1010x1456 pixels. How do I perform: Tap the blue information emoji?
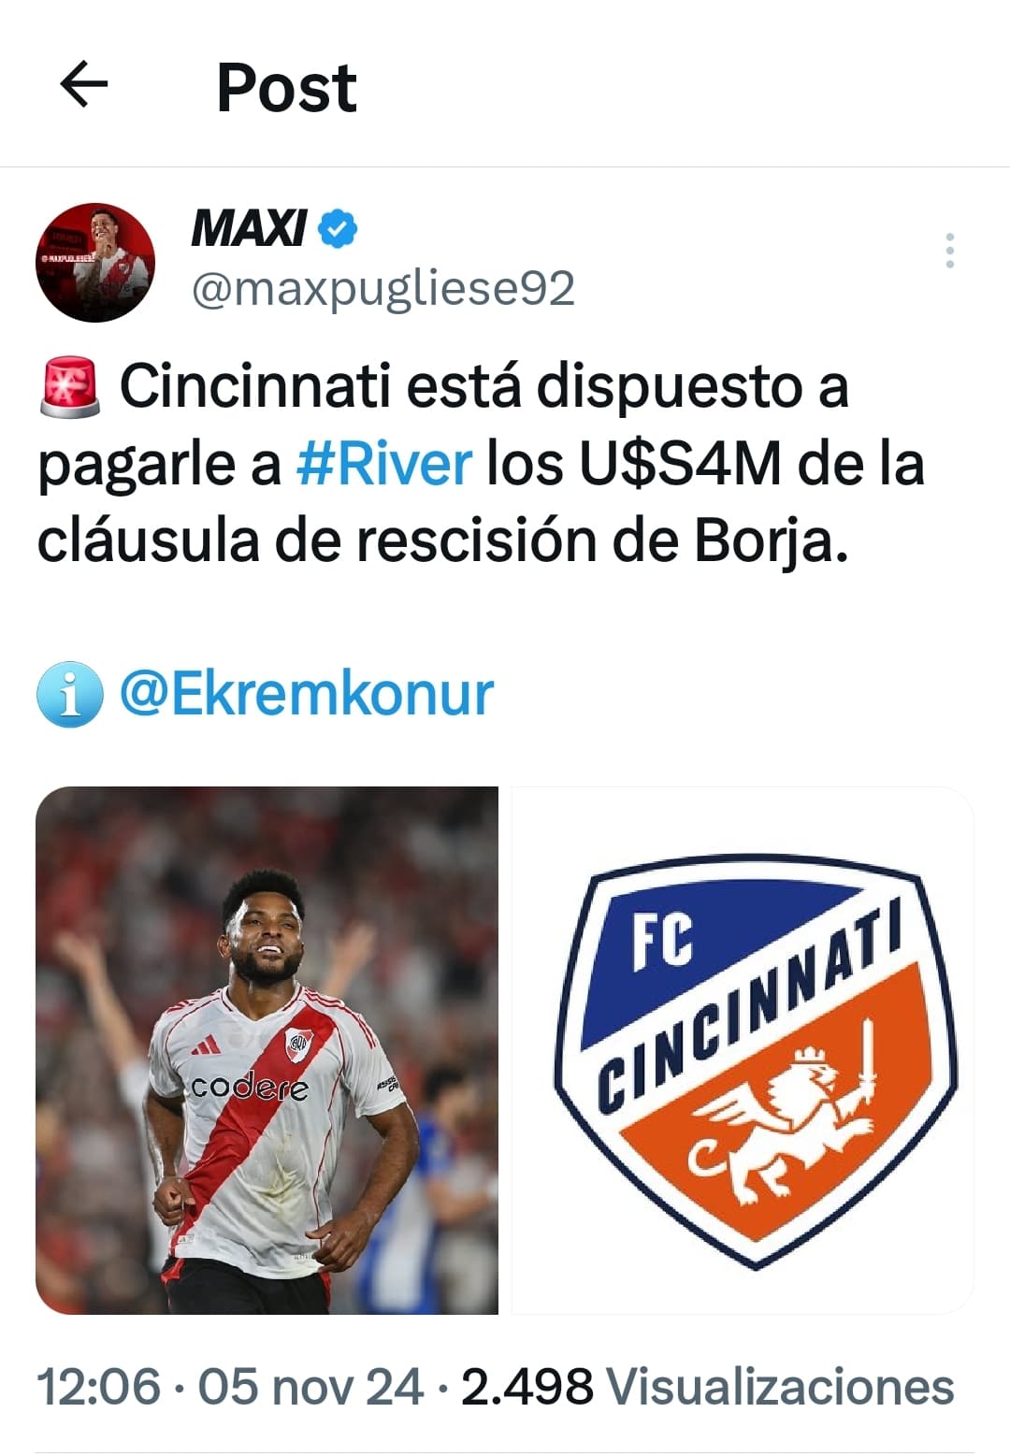coord(69,694)
